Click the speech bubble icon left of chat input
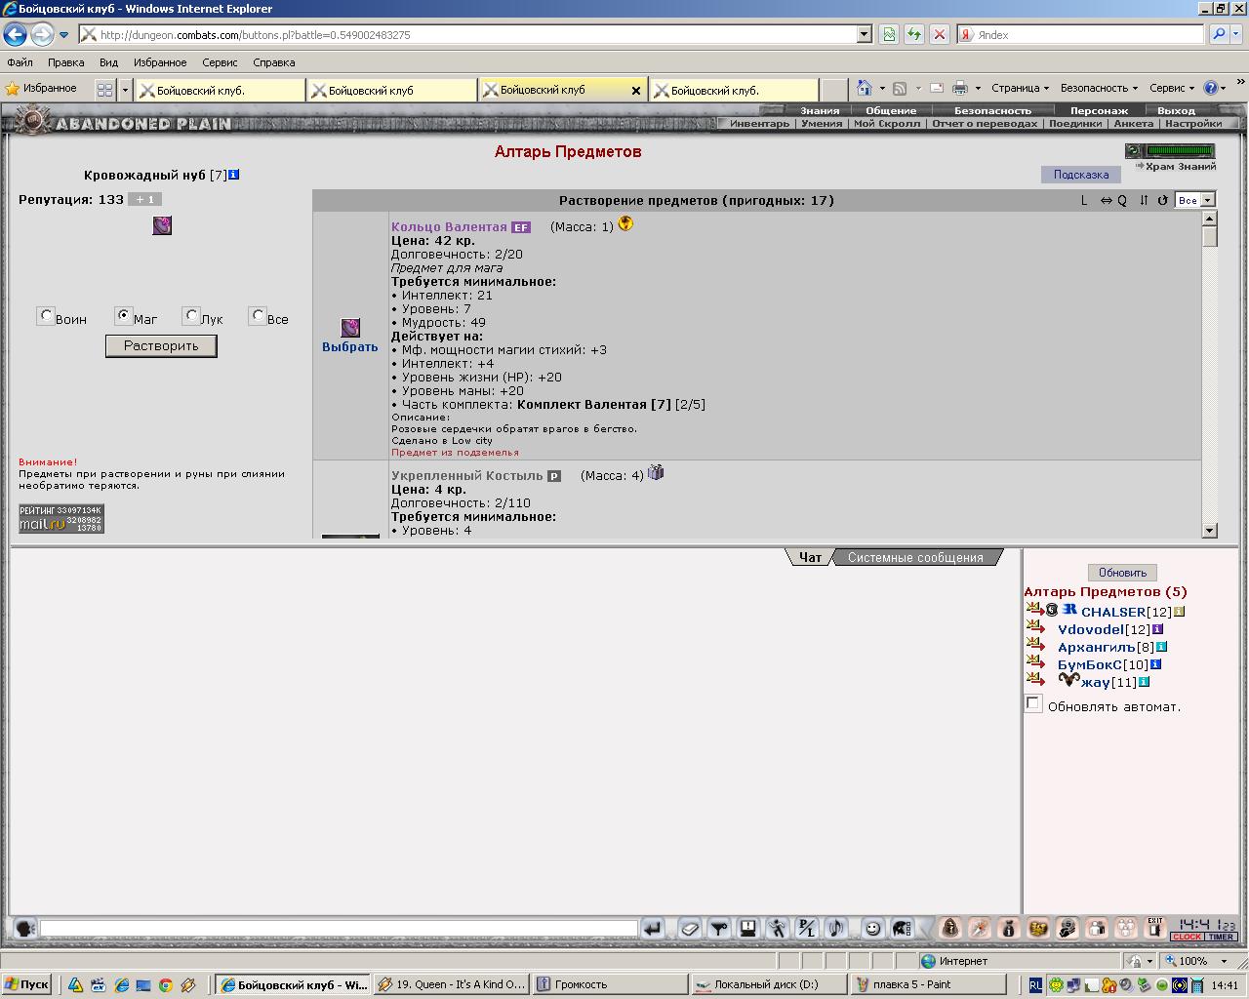Screen dimensions: 1249x999 (x=25, y=929)
